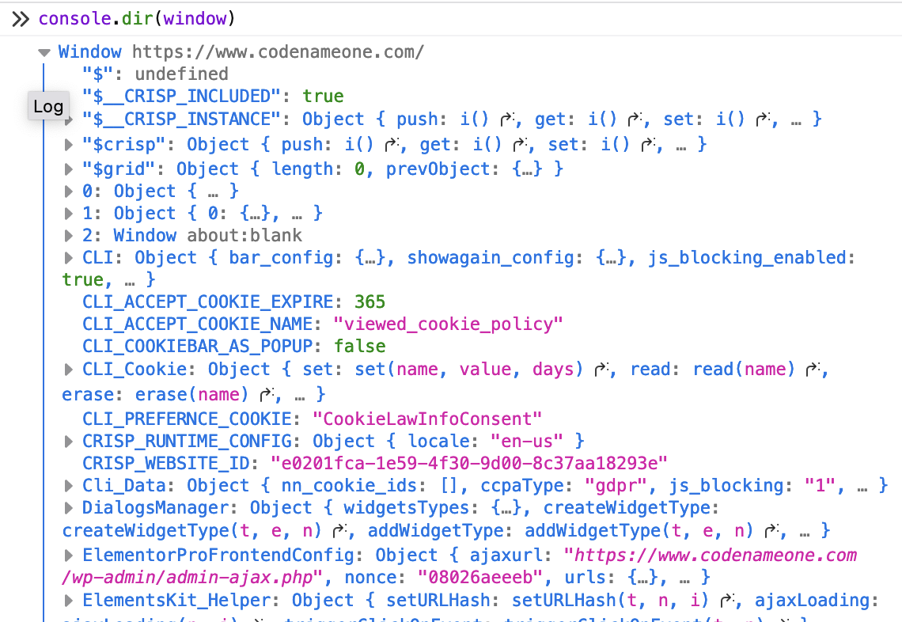902x622 pixels.
Task: Click the widgetsTypes {…} preview
Action: (x=506, y=508)
